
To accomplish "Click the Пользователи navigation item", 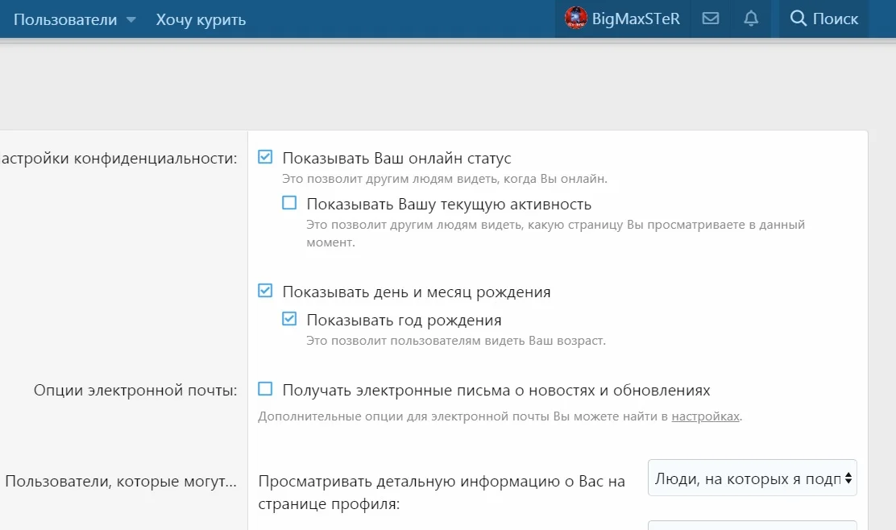I will (x=65, y=19).
